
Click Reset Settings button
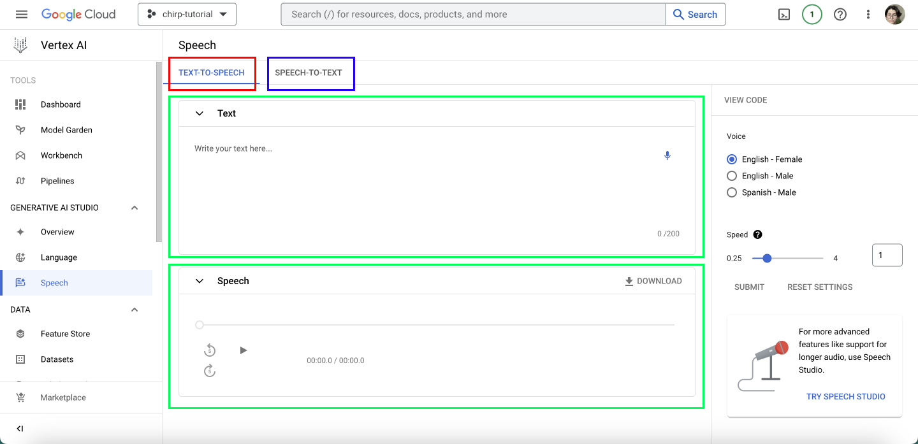click(820, 287)
